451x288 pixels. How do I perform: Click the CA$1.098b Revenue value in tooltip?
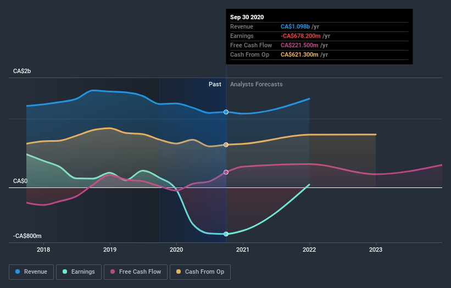click(x=295, y=26)
